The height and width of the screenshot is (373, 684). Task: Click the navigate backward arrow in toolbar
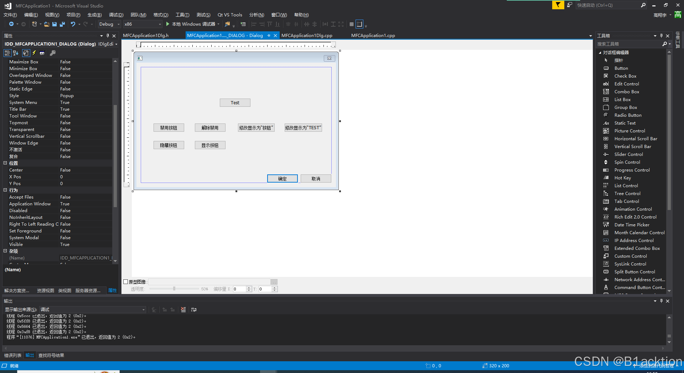[x=11, y=24]
